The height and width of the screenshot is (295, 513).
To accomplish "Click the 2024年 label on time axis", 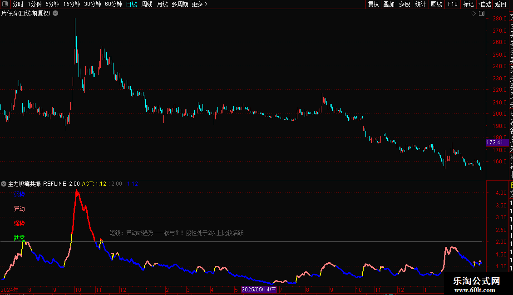I will [10, 290].
